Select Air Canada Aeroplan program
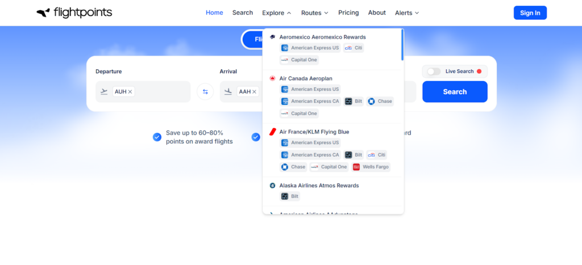582x265 pixels. (x=306, y=78)
